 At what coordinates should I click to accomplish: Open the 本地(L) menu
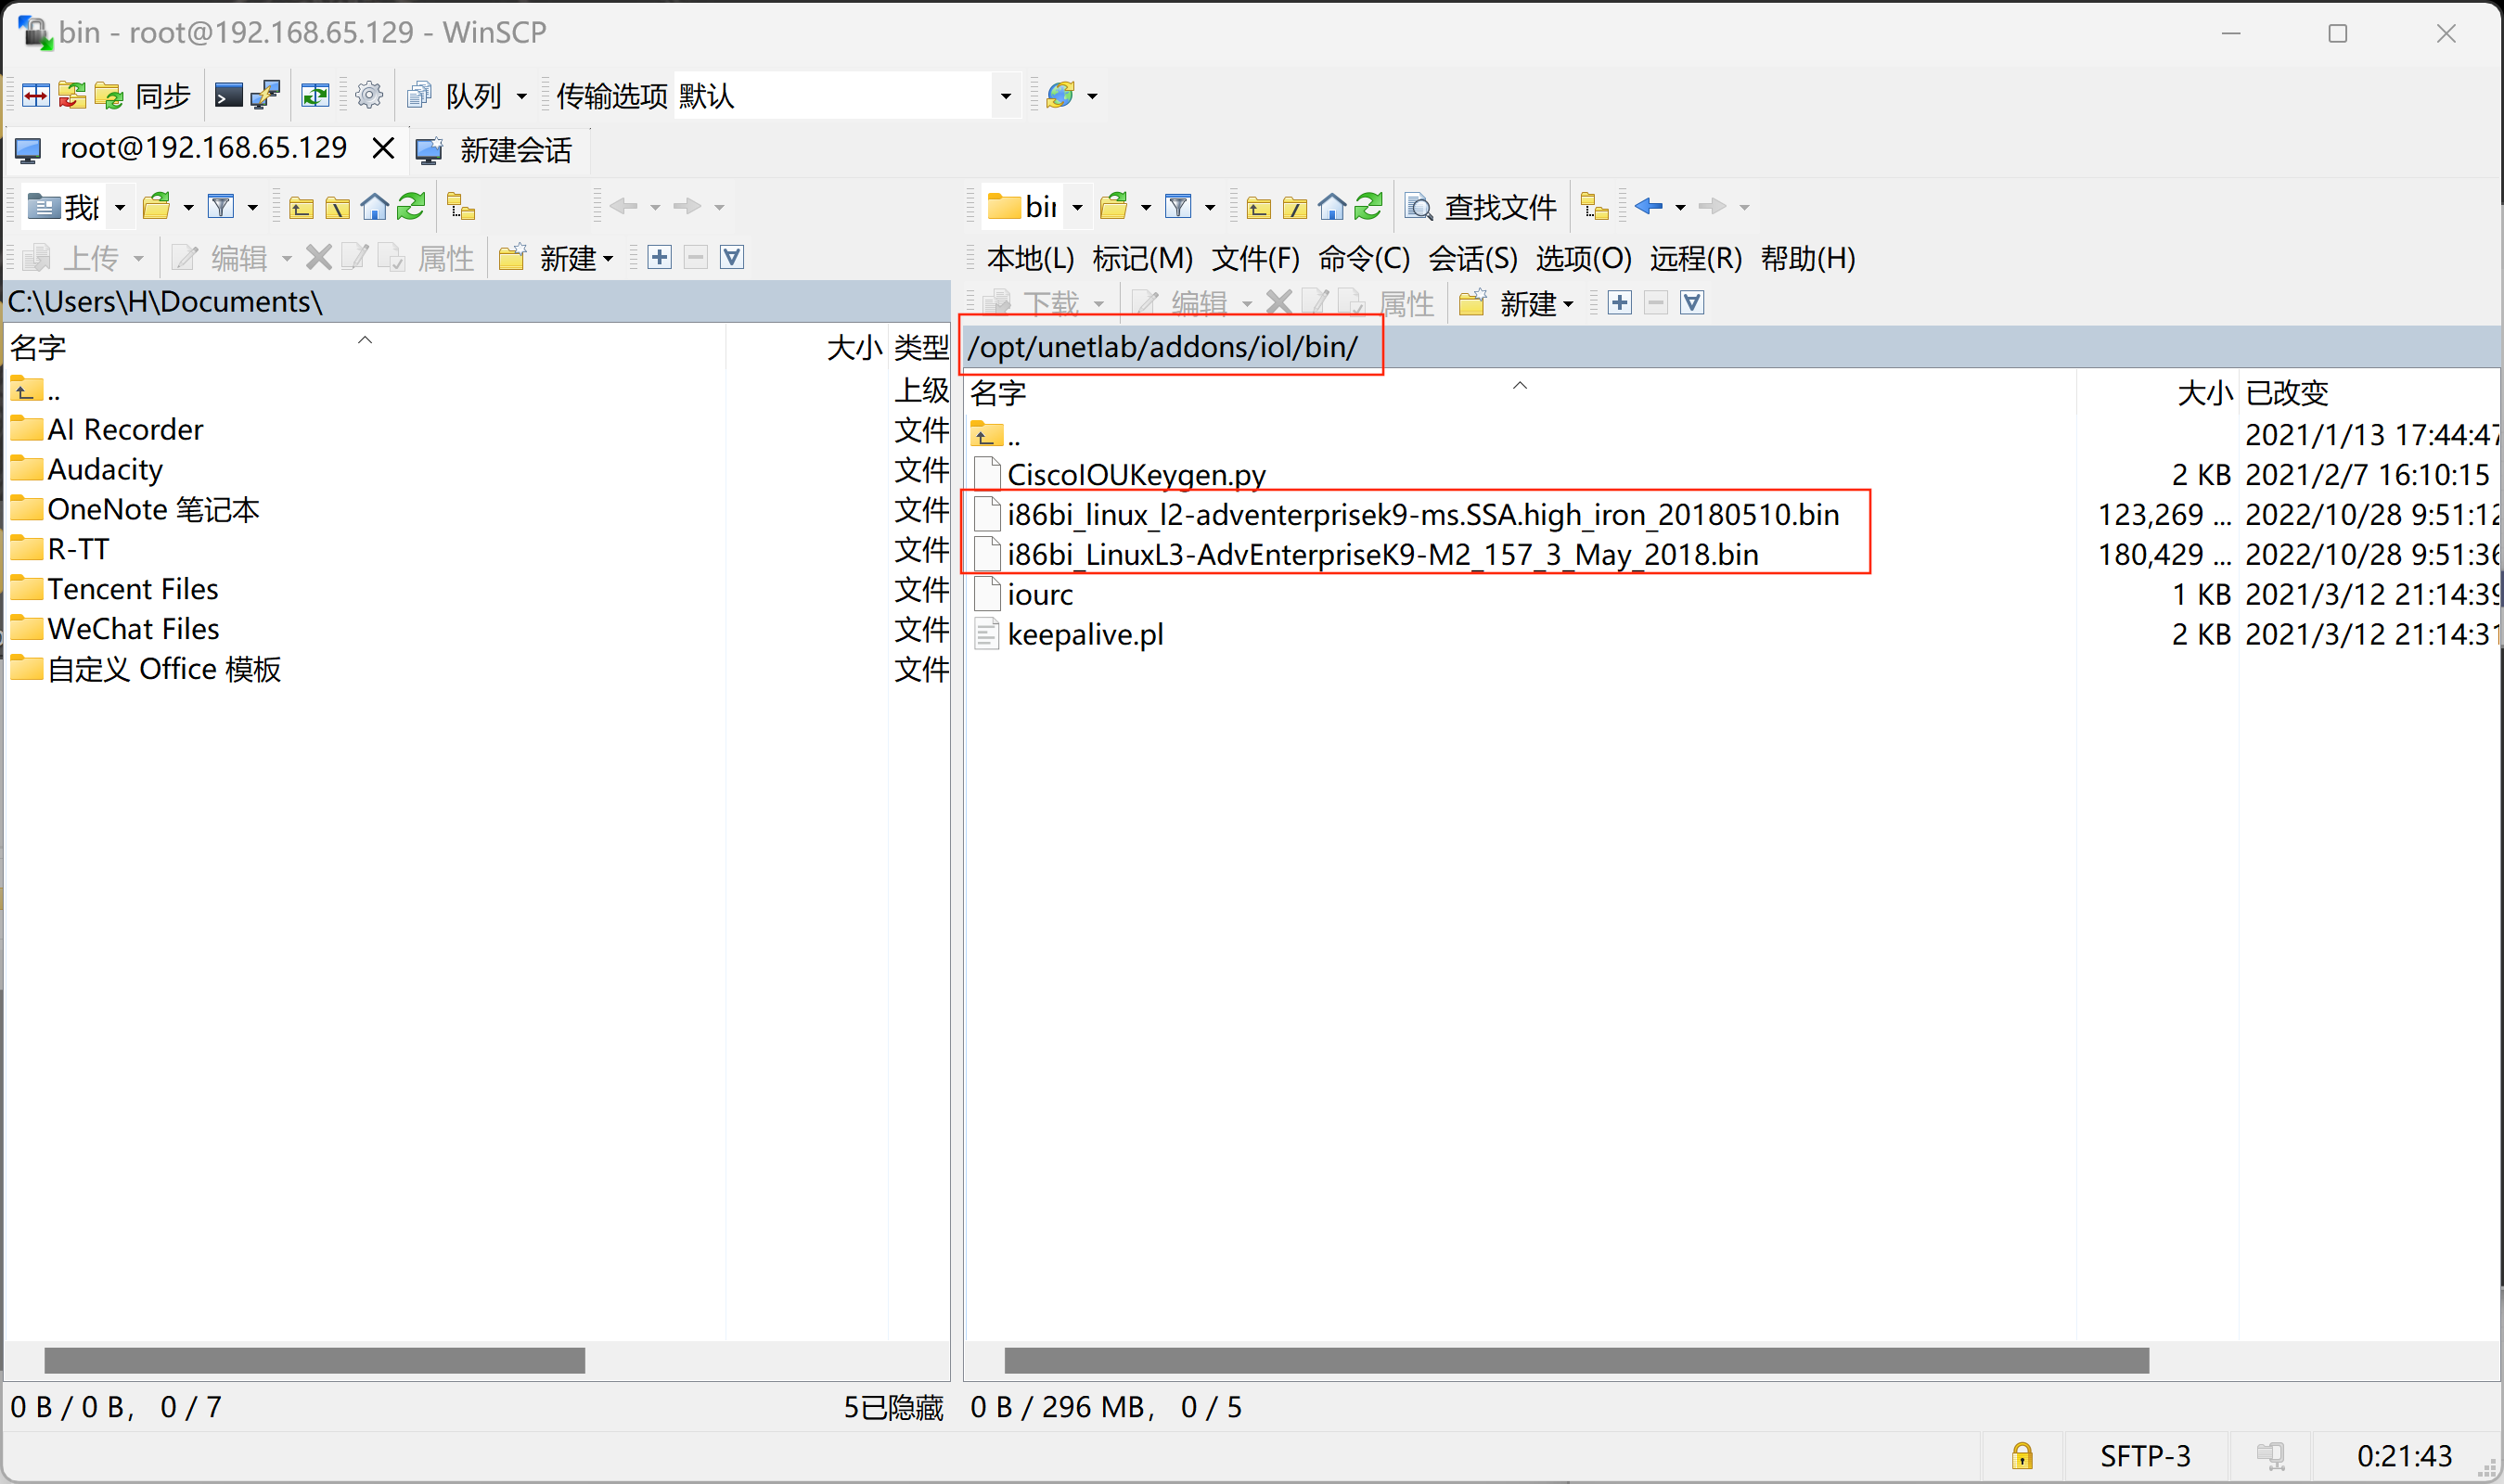pyautogui.click(x=1030, y=259)
